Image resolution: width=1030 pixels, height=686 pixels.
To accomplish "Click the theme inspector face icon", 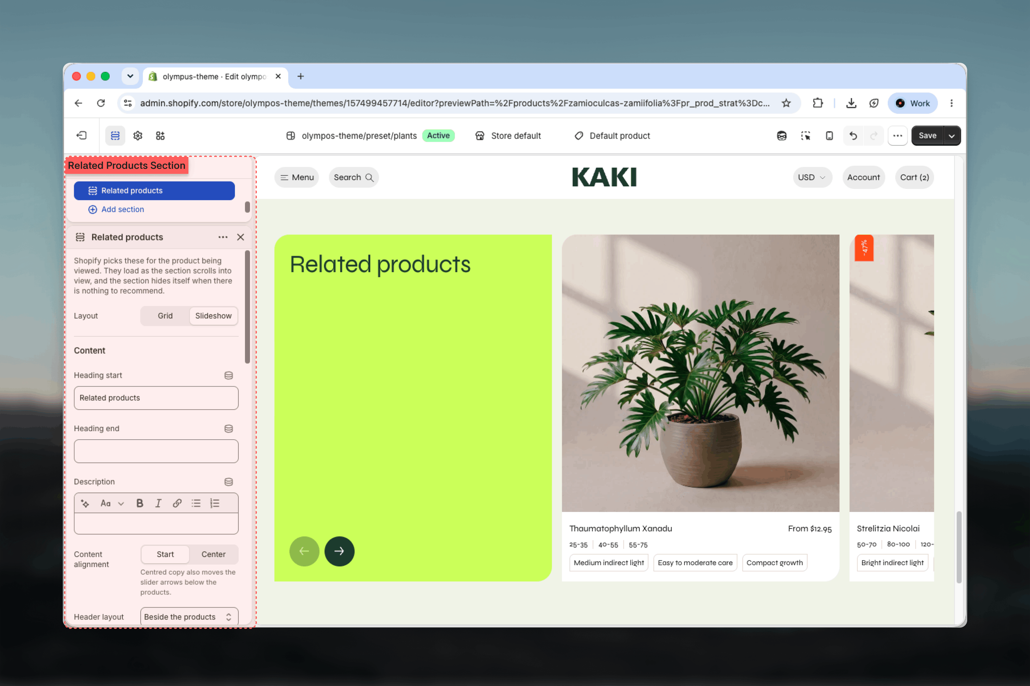I will 782,136.
